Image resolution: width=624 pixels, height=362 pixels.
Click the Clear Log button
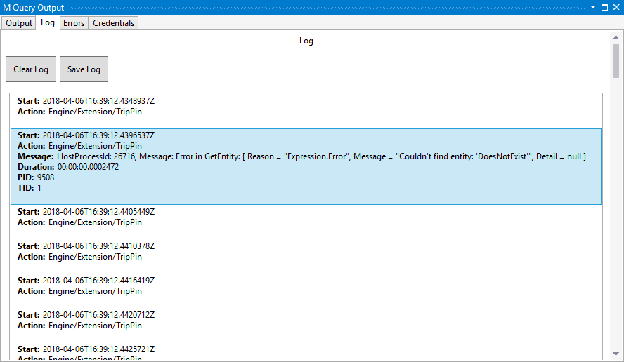pos(31,69)
